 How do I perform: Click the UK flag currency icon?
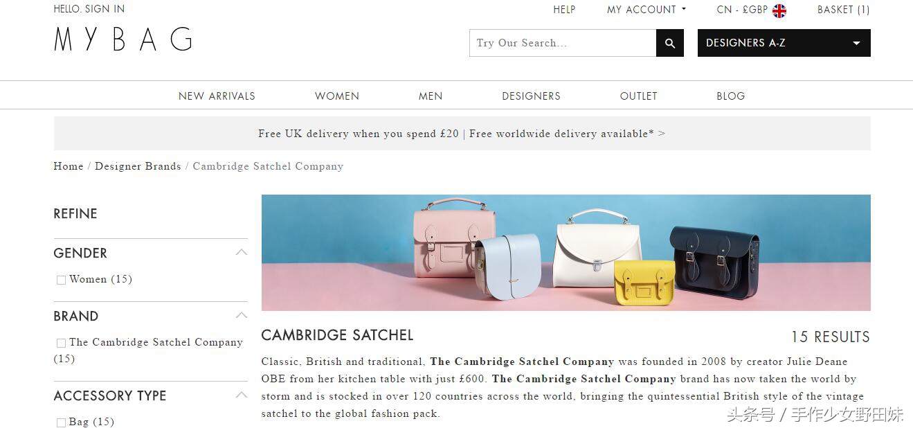(x=779, y=10)
